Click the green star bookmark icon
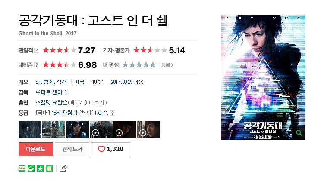This screenshot has width=324, height=190. pyautogui.click(x=40, y=169)
